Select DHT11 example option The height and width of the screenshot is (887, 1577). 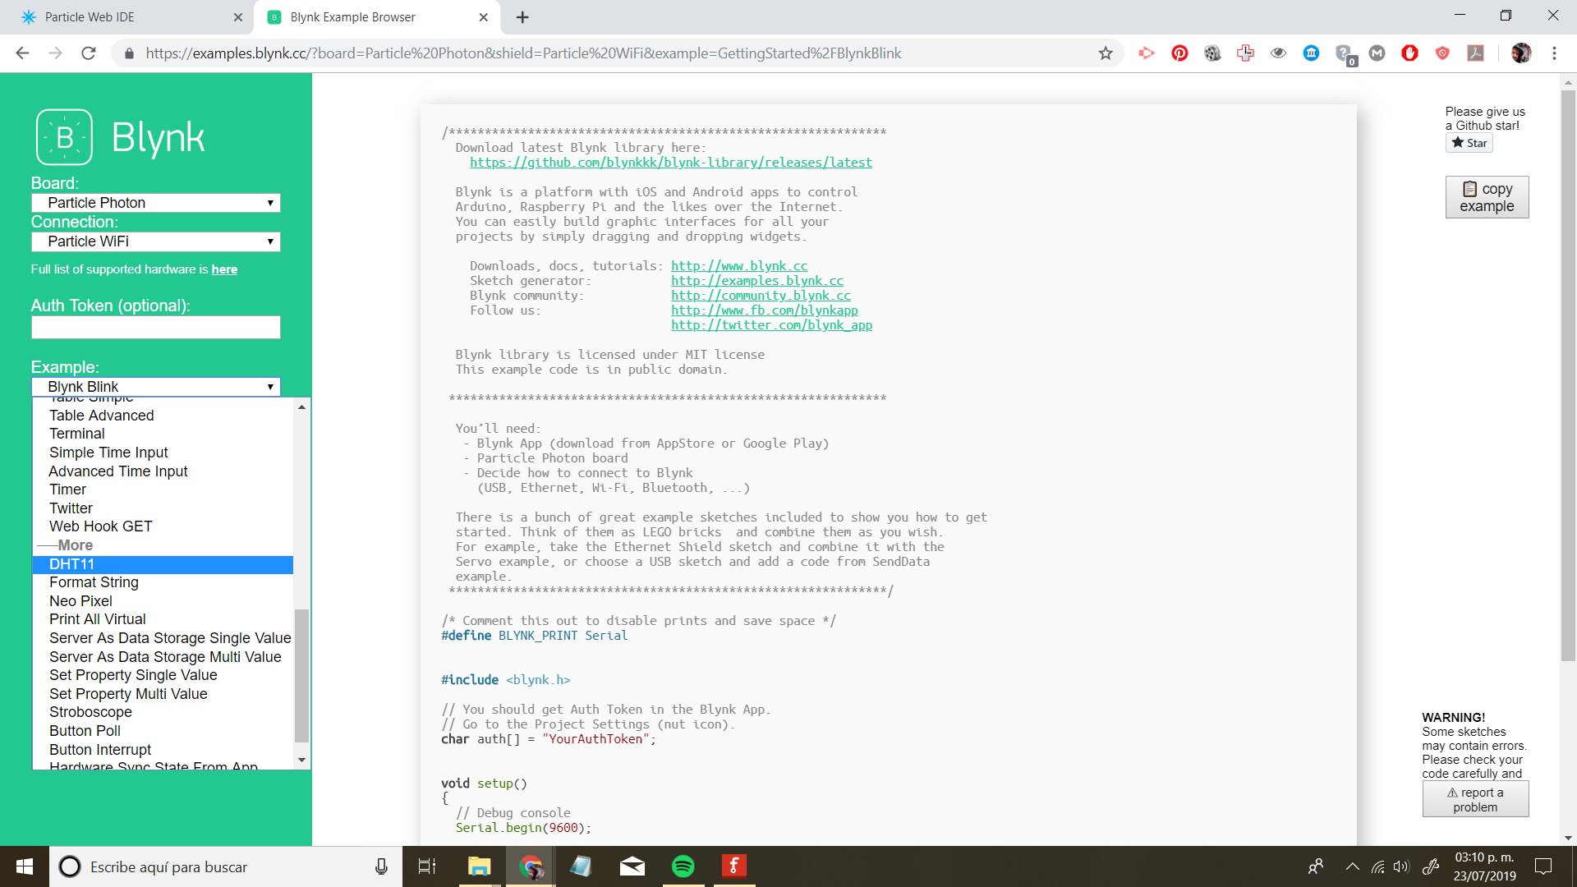point(163,564)
